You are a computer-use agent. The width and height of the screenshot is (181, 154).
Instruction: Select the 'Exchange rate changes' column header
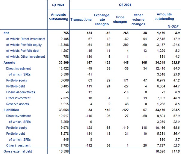(101, 20)
